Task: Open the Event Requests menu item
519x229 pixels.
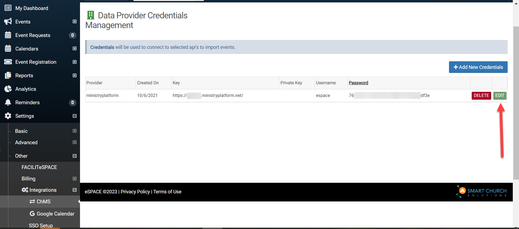Action: (x=33, y=35)
